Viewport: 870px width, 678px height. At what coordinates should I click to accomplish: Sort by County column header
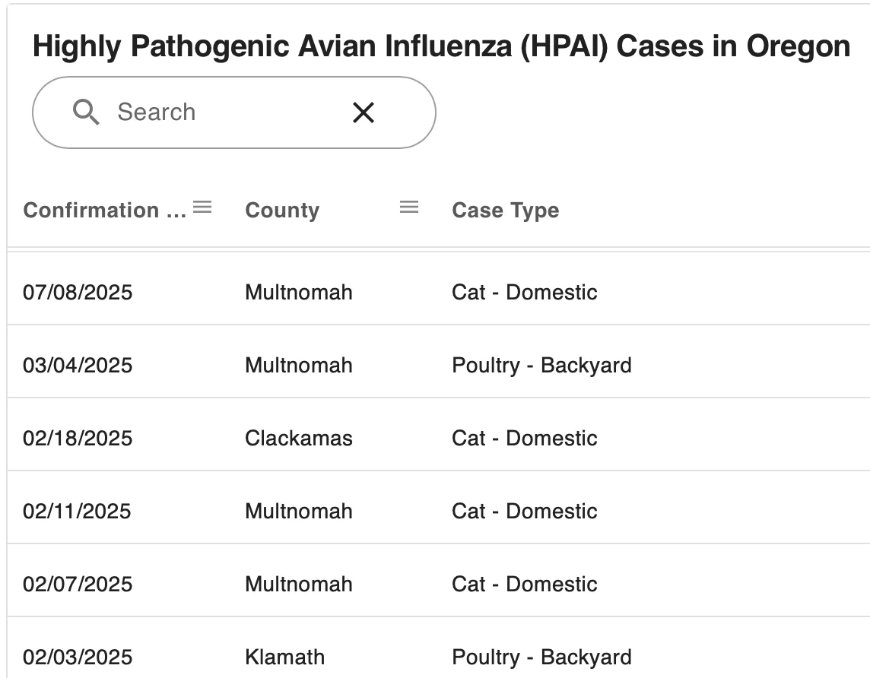point(282,210)
